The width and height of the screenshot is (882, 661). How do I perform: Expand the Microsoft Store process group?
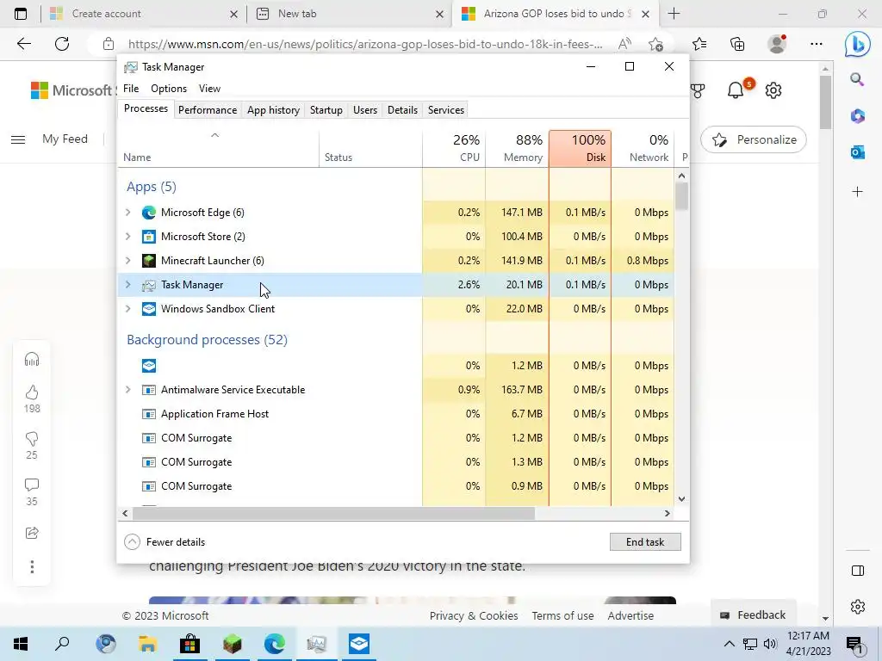point(127,237)
